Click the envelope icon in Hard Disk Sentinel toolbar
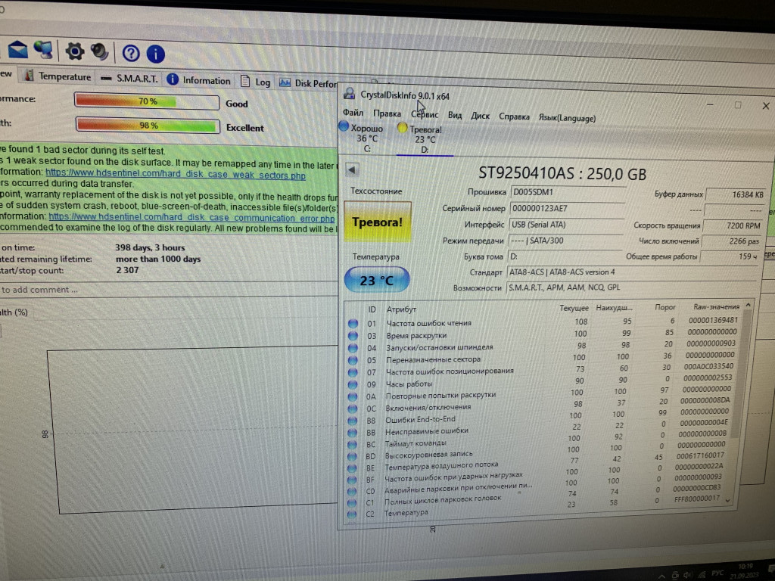775x581 pixels. pyautogui.click(x=18, y=50)
